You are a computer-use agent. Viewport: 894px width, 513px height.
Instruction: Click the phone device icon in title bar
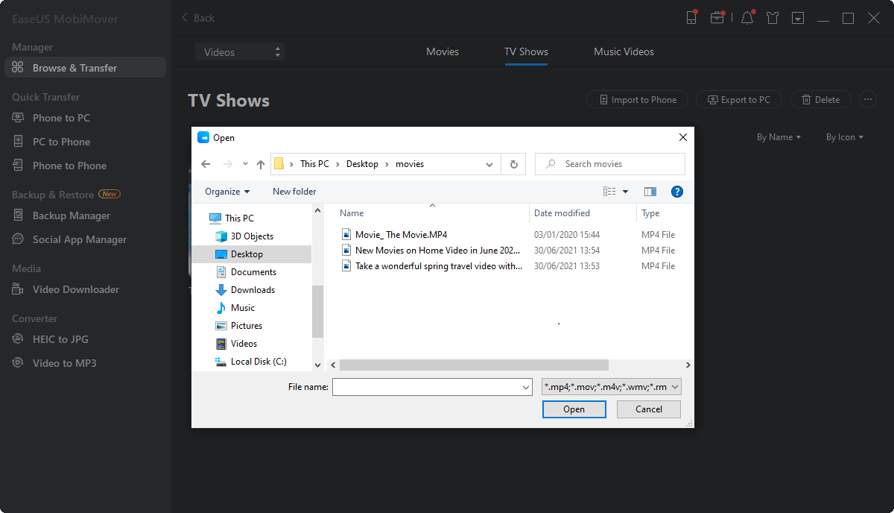691,18
